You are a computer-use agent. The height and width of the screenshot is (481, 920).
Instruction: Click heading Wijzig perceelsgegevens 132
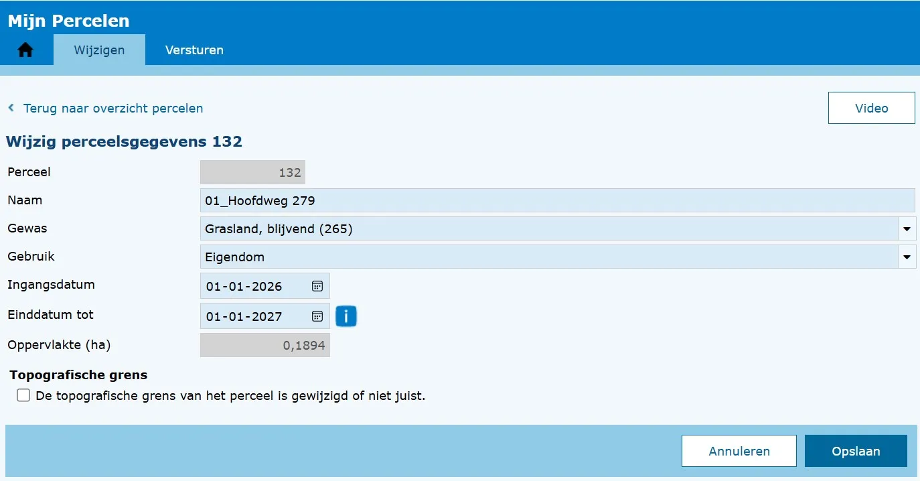[124, 142]
